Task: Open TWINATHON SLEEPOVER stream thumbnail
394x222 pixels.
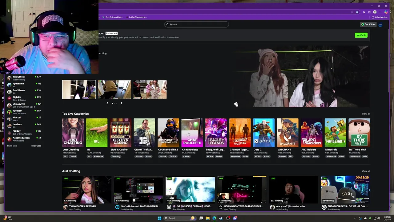Action: point(87,190)
